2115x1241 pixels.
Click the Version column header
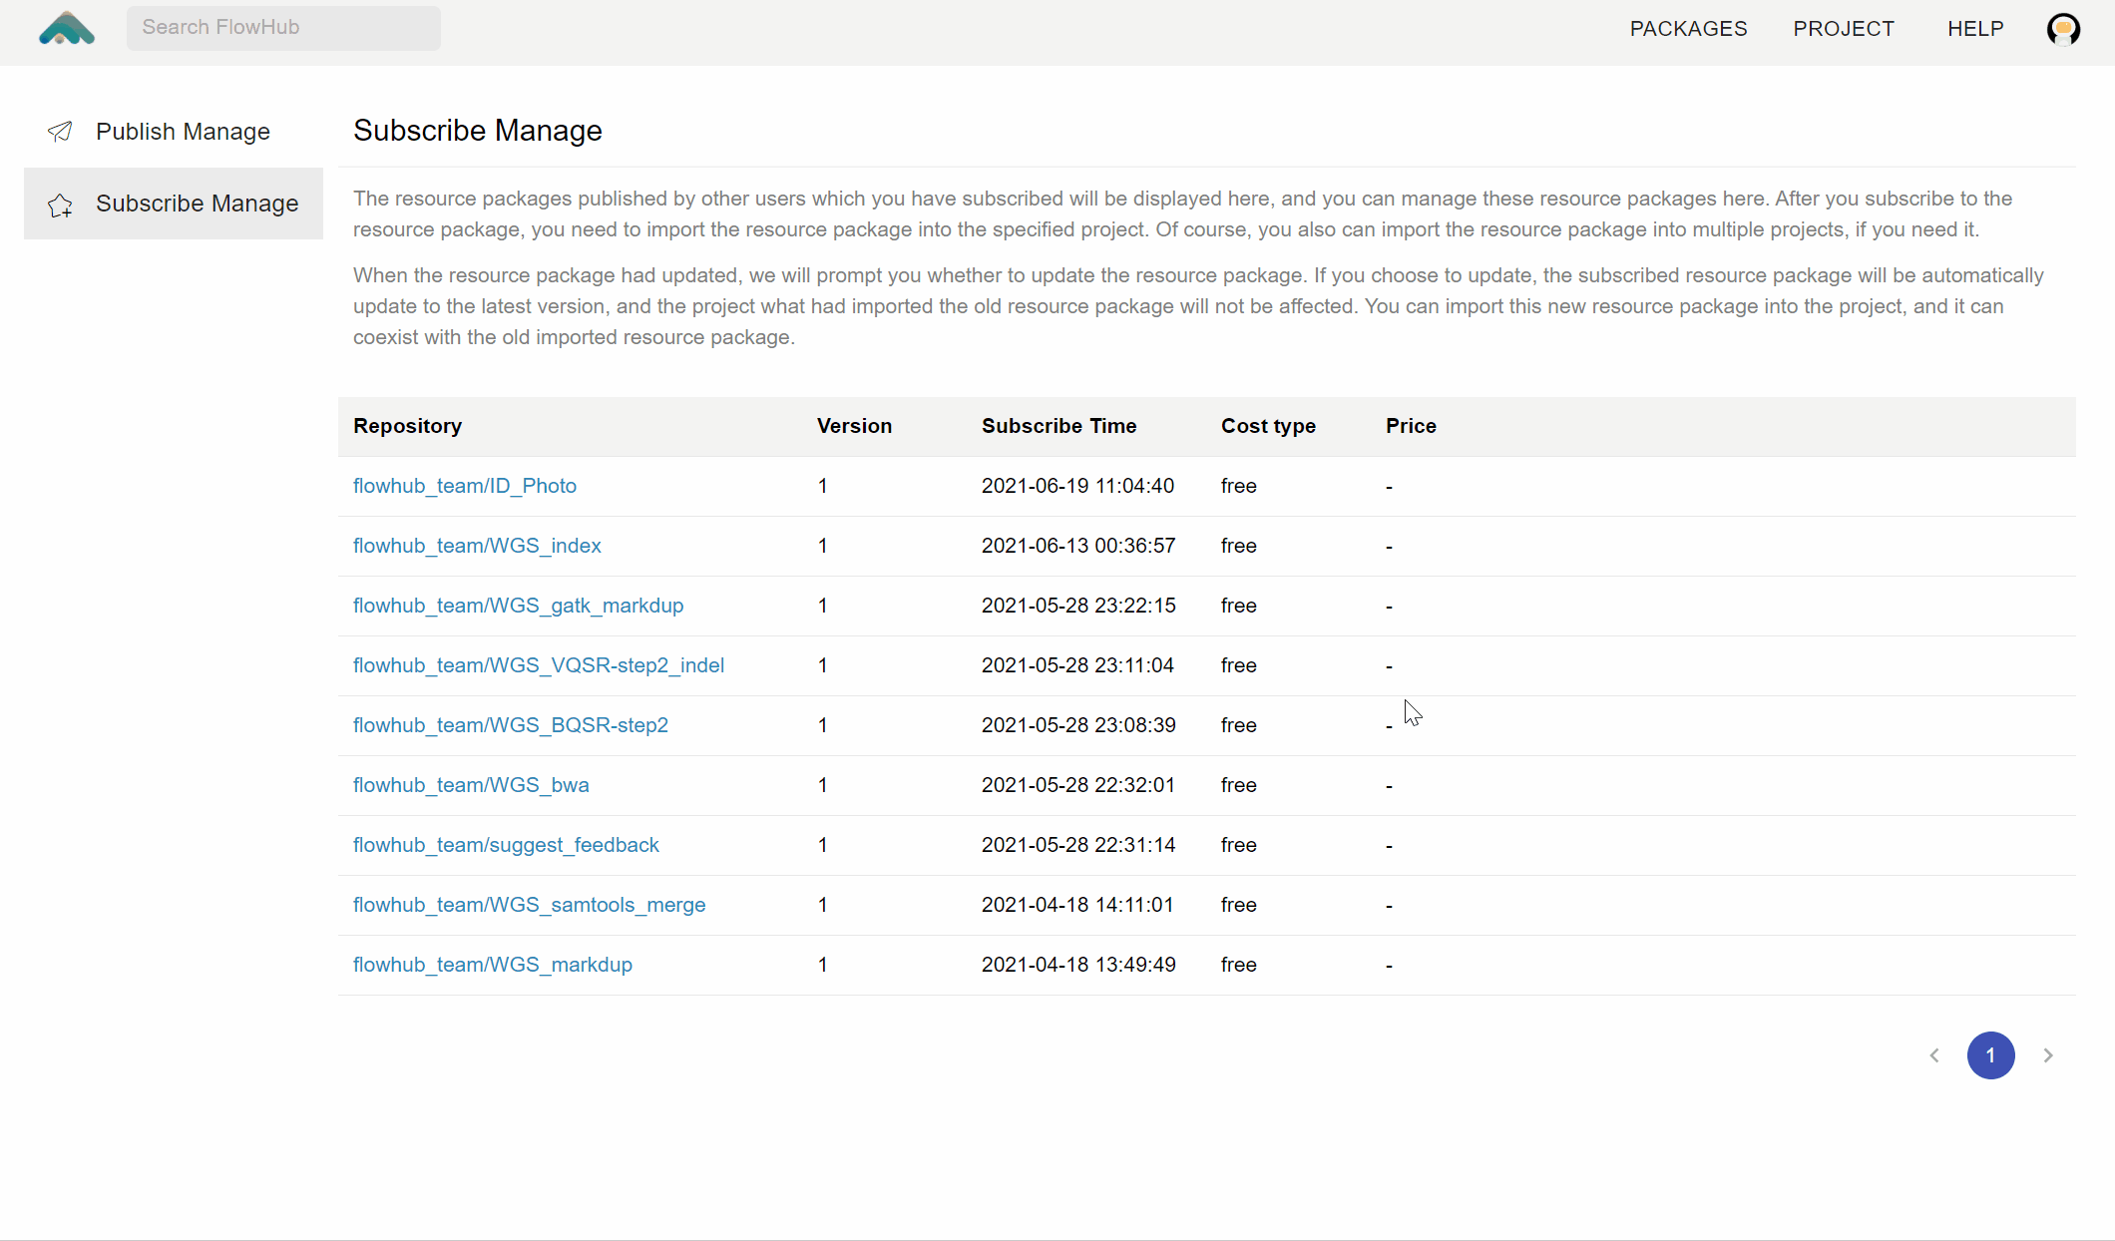(854, 426)
